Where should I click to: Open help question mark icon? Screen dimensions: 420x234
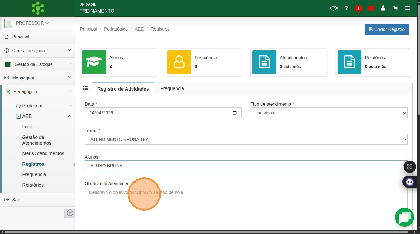pos(346,8)
